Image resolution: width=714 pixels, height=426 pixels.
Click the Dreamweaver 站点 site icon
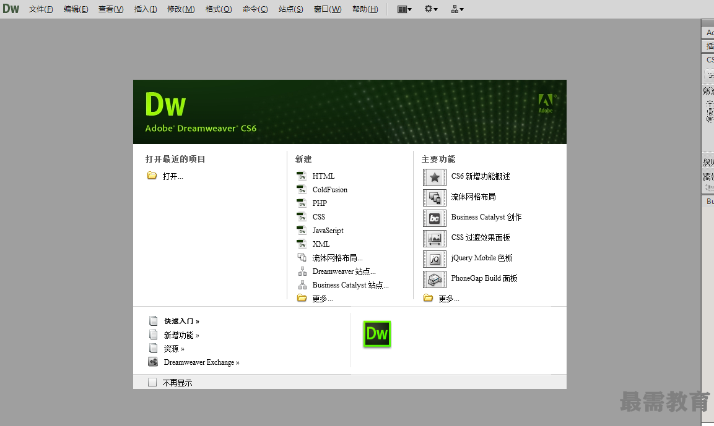coord(302,271)
